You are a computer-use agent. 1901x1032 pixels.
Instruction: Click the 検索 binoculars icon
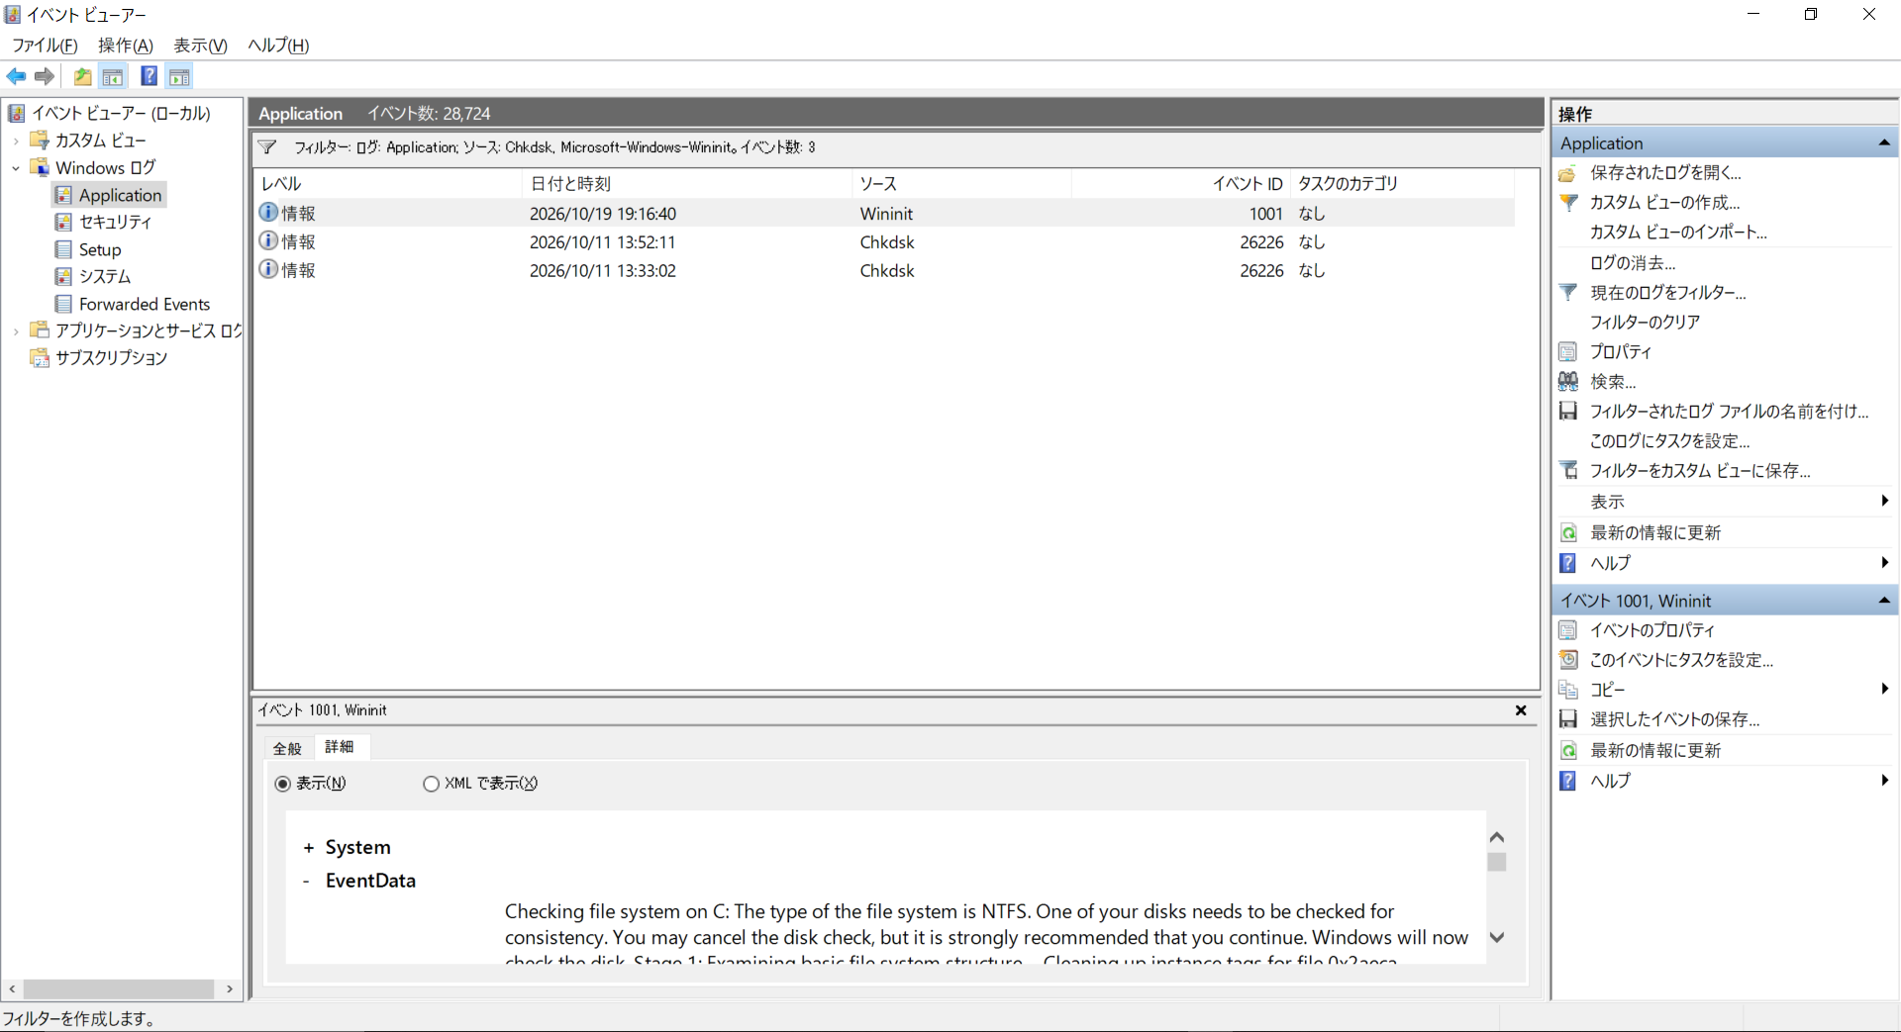coord(1568,381)
